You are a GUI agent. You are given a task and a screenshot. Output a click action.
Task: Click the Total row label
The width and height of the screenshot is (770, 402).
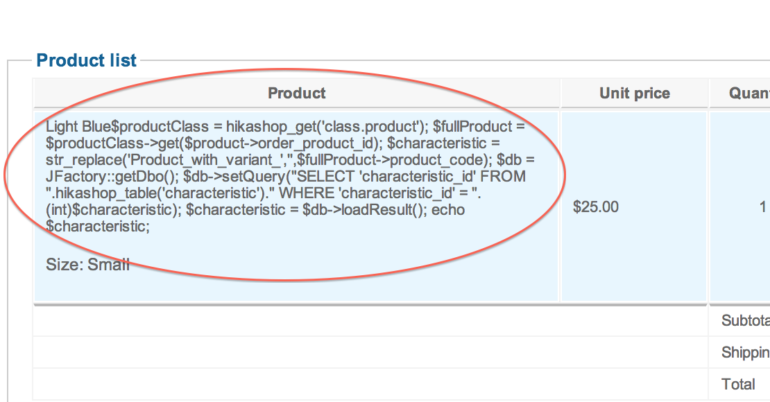tap(738, 383)
